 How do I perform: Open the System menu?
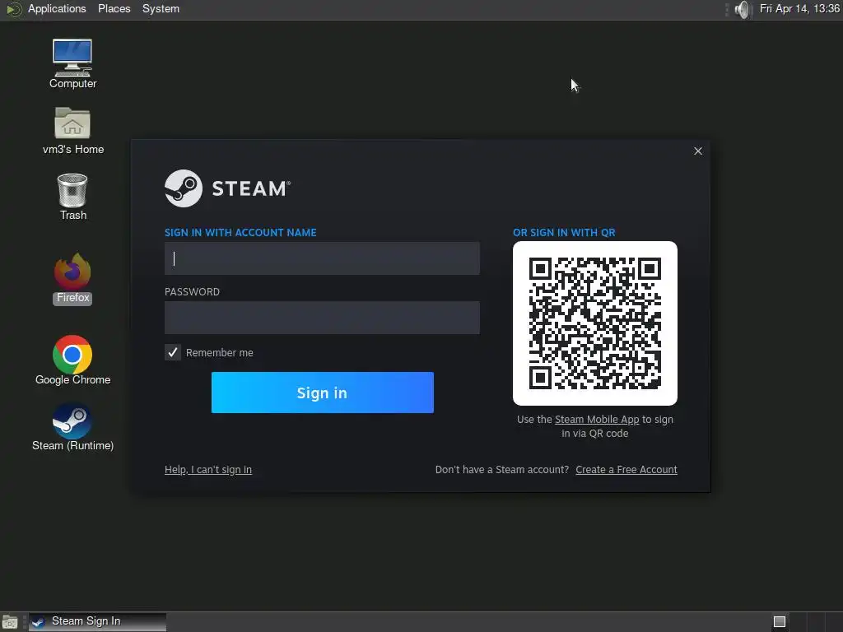(x=161, y=8)
